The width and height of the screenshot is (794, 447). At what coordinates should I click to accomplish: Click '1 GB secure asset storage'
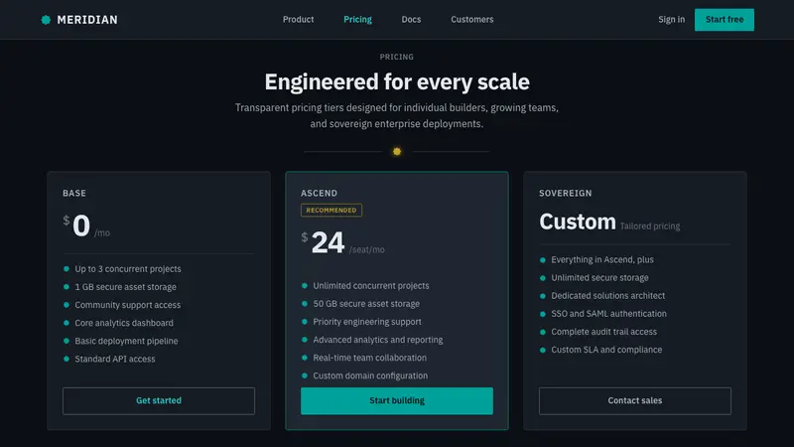(126, 287)
